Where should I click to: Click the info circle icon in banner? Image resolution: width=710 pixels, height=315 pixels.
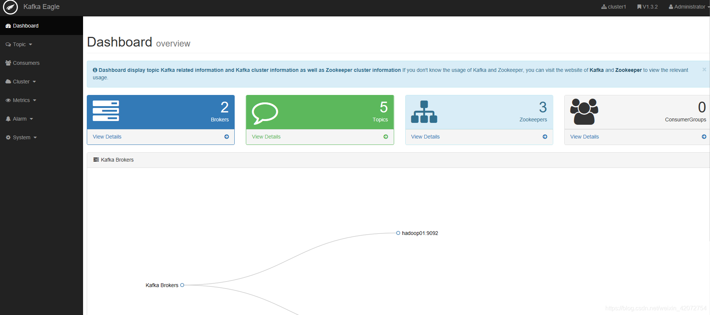tap(95, 70)
